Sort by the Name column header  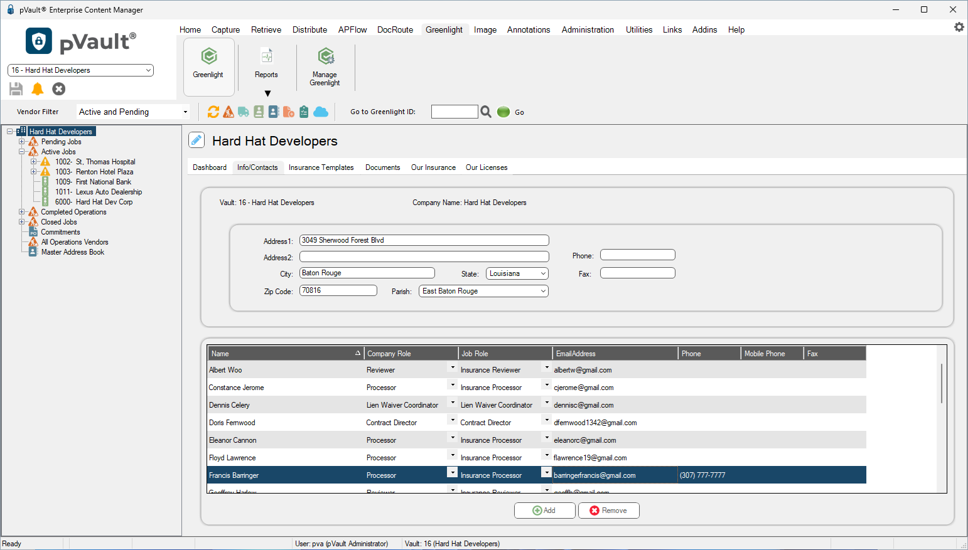pyautogui.click(x=286, y=354)
